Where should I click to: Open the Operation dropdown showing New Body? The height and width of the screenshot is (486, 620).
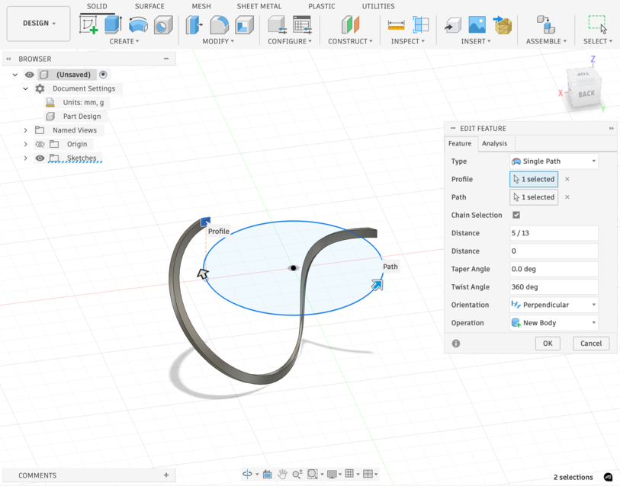(x=554, y=322)
